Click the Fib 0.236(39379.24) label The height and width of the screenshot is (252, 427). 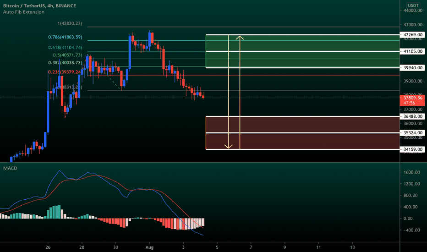(x=65, y=72)
